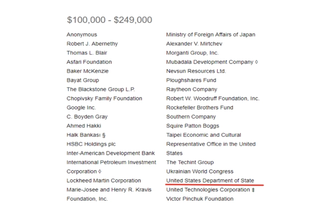336x209 pixels.
Task: Click the Squire Patton Boggs entry
Action: (193, 126)
